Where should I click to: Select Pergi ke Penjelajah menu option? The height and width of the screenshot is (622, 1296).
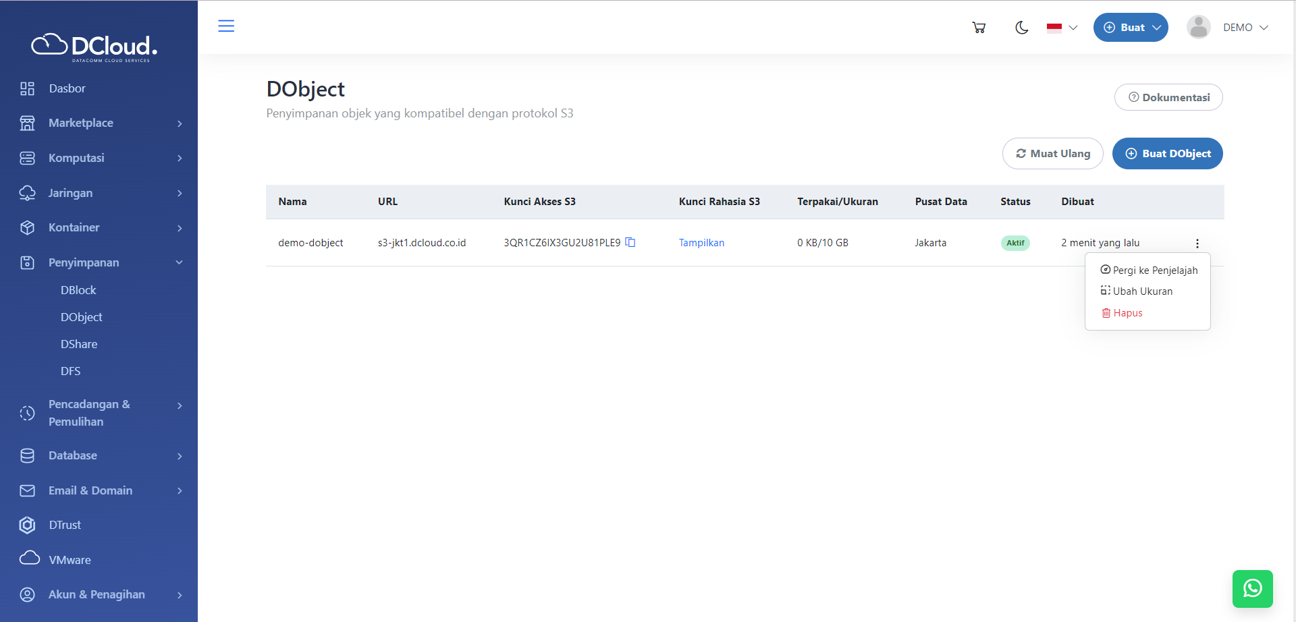tap(1149, 270)
